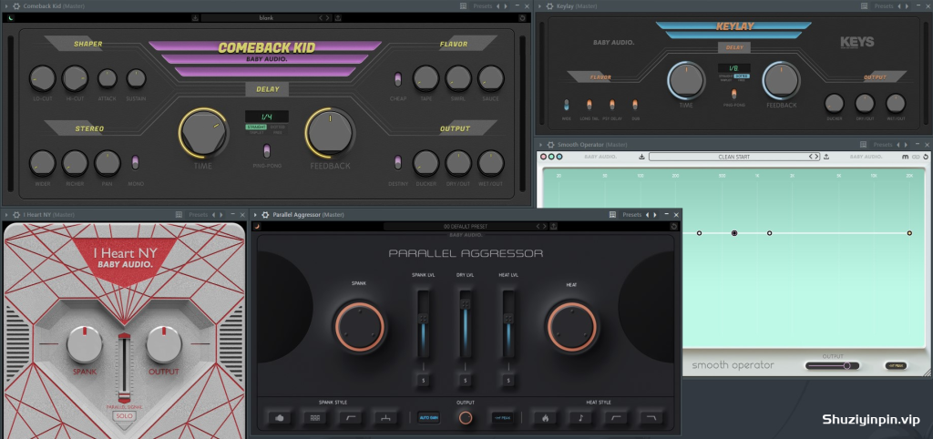
Task: Click the gear icon in Keylay title bar
Action: tap(549, 6)
